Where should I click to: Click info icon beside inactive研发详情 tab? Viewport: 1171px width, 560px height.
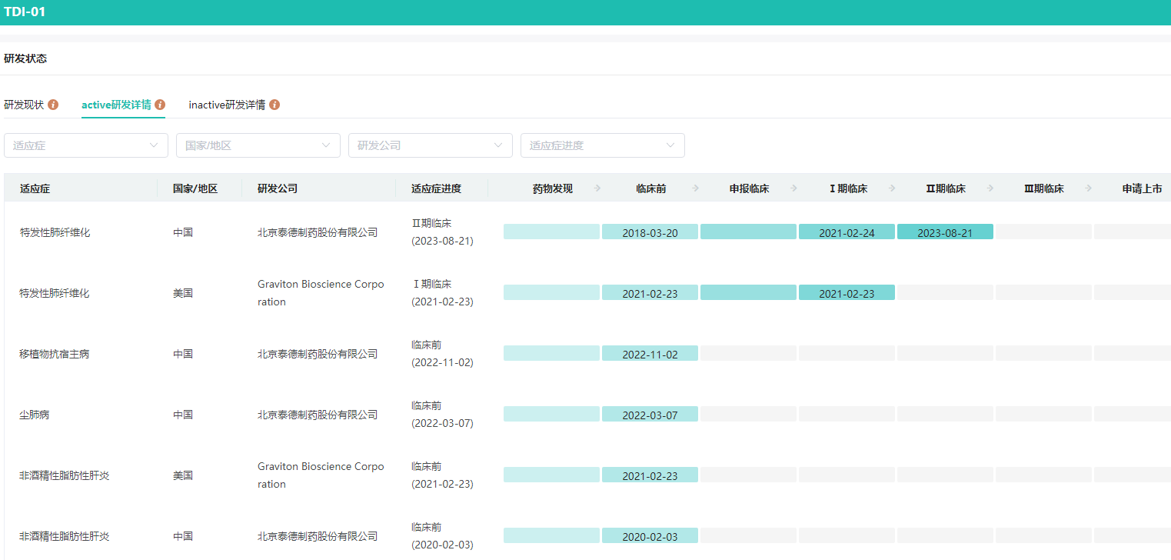274,105
